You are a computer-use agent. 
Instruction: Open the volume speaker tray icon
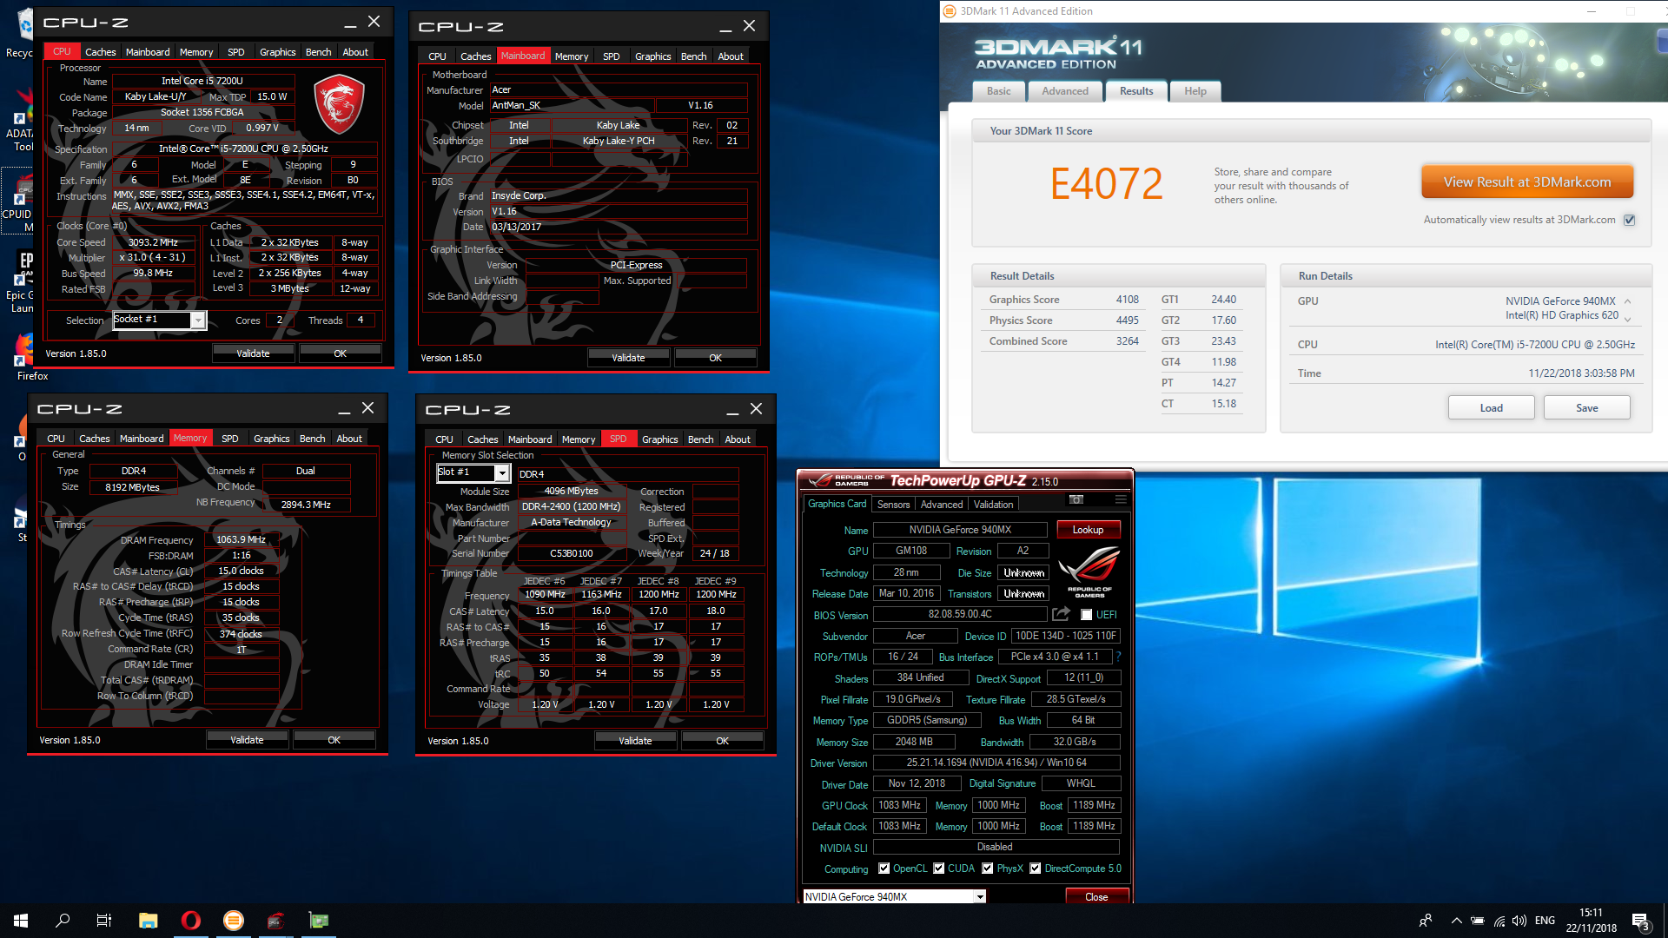click(1519, 921)
